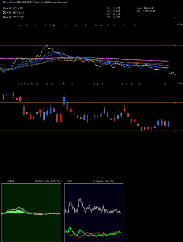Click the MACD parameters '(12,26,9)' text
The height and width of the screenshot is (242, 183).
coord(48,181)
